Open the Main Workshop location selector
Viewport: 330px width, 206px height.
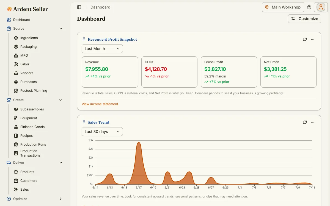[x=283, y=7]
